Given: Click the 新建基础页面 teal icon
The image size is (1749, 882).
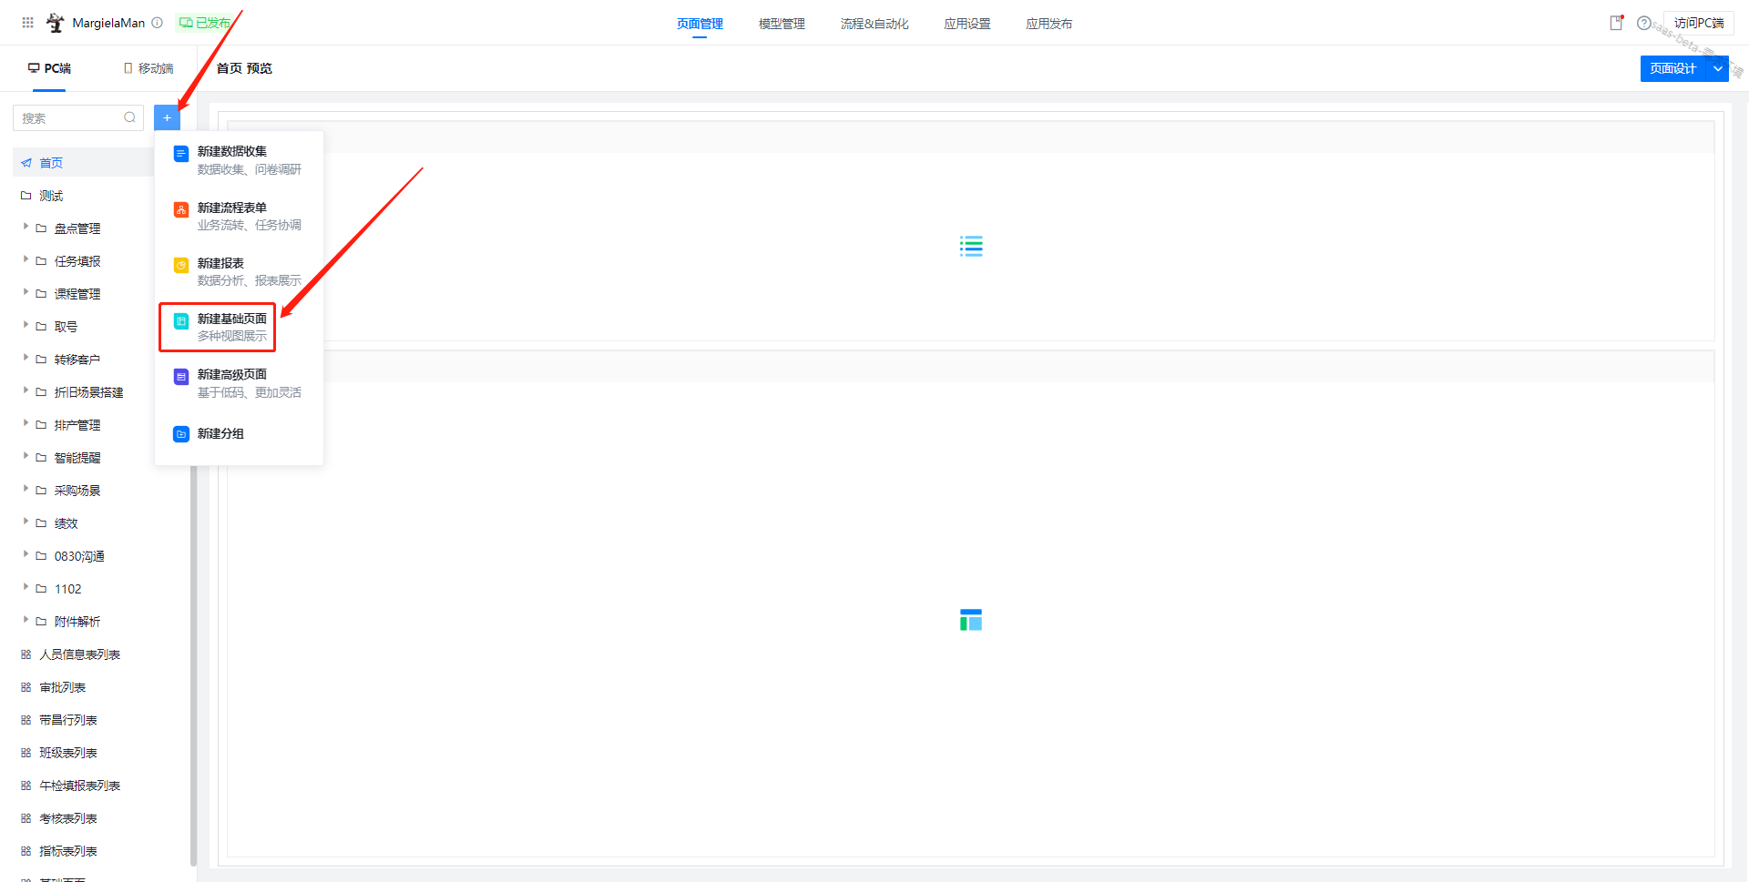Looking at the screenshot, I should pos(181,320).
